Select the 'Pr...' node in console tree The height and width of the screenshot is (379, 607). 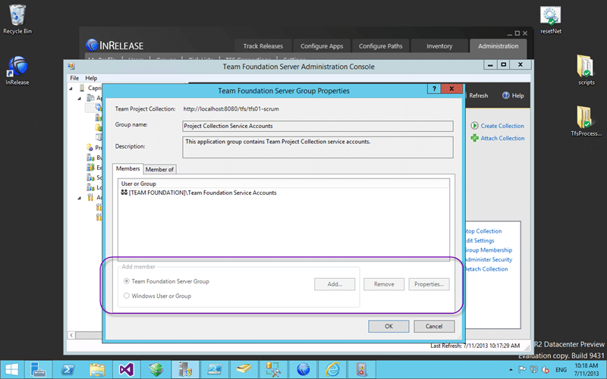[94, 148]
